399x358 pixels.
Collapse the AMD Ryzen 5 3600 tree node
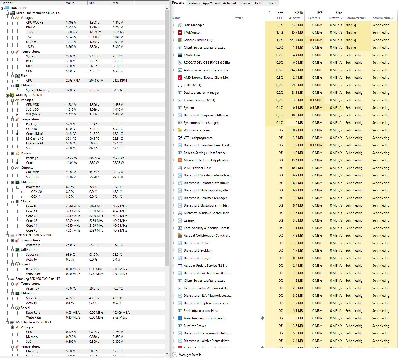point(7,95)
